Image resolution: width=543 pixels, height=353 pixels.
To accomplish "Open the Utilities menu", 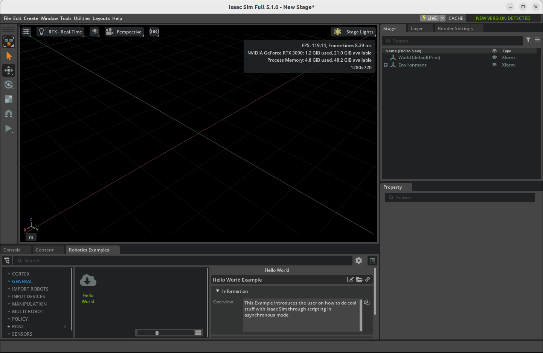I will pyautogui.click(x=82, y=18).
